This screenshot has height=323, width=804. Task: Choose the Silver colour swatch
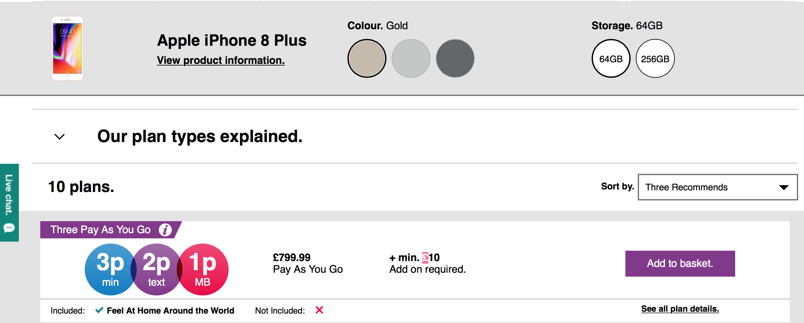point(411,59)
